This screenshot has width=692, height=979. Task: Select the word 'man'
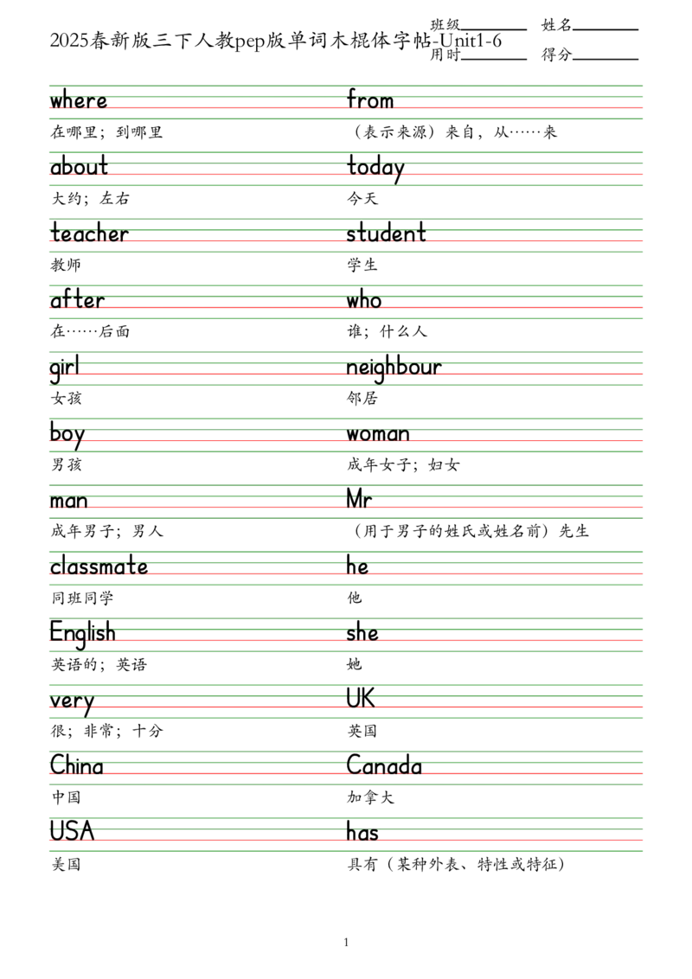(x=69, y=501)
